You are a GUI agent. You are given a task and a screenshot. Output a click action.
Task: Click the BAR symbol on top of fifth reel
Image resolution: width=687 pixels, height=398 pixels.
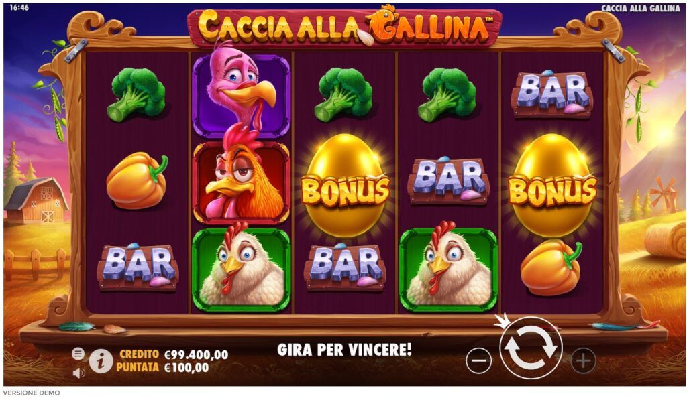pos(553,94)
